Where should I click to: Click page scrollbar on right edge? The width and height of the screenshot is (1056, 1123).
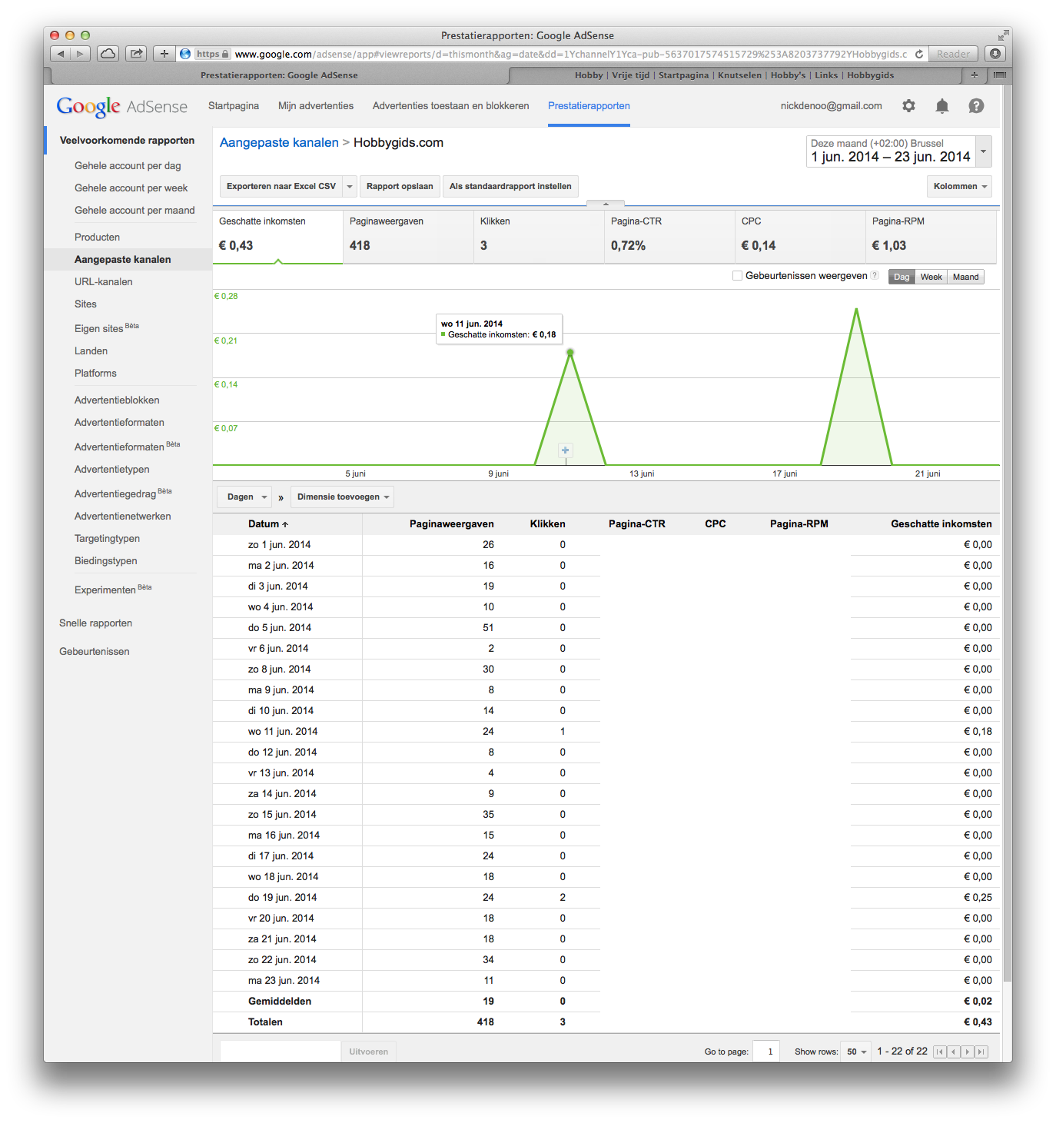(x=1007, y=533)
